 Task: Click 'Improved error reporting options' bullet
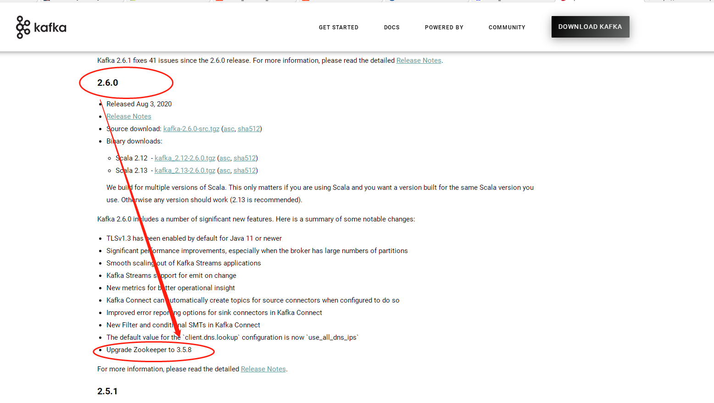(x=214, y=313)
